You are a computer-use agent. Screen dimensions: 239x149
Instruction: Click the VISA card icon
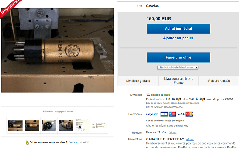point(181,114)
